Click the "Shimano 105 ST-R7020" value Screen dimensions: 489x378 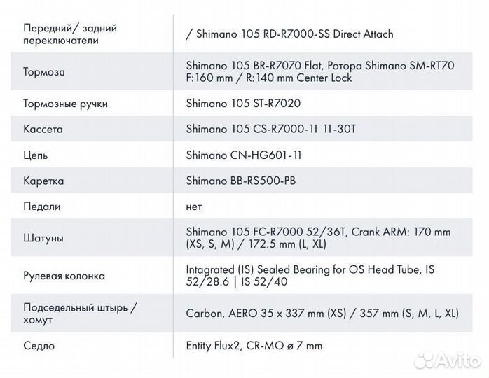click(x=243, y=104)
